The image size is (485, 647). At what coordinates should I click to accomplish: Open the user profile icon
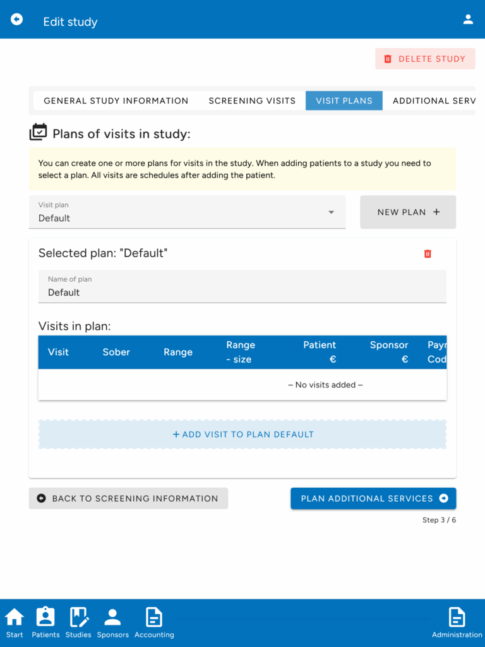tap(468, 20)
